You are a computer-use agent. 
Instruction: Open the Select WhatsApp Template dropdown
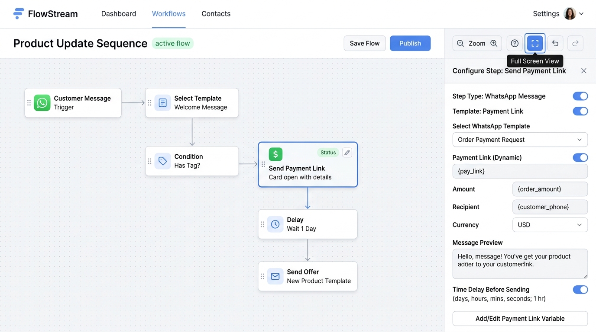pyautogui.click(x=520, y=140)
